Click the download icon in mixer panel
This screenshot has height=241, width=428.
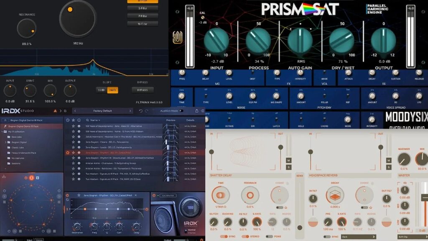(x=4, y=177)
